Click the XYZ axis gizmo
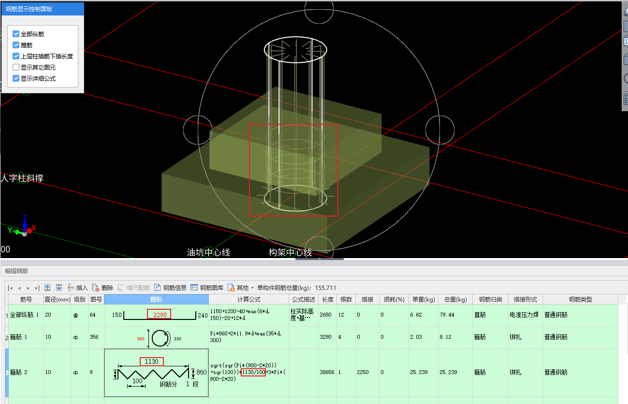The height and width of the screenshot is (404, 628). tap(22, 227)
